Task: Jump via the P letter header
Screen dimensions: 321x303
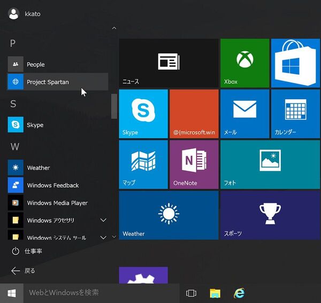Action: [13, 43]
